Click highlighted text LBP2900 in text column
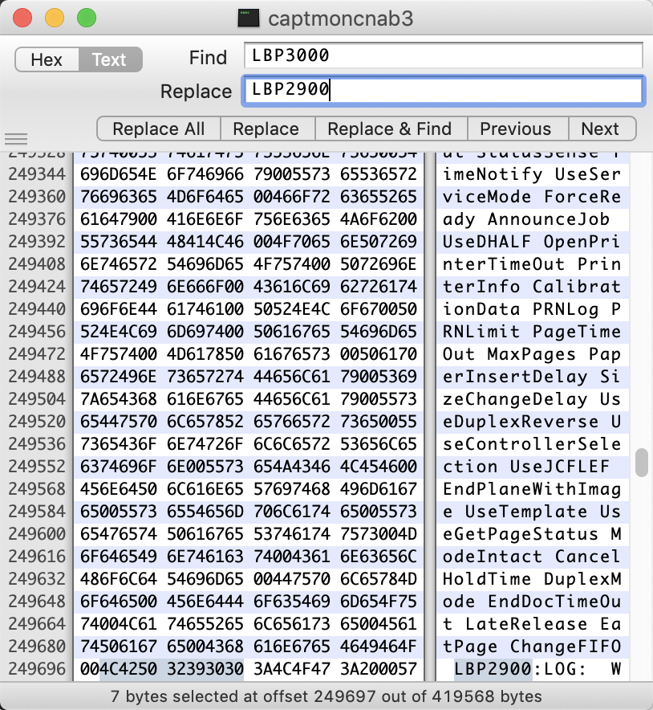The height and width of the screenshot is (710, 653). pyautogui.click(x=493, y=669)
